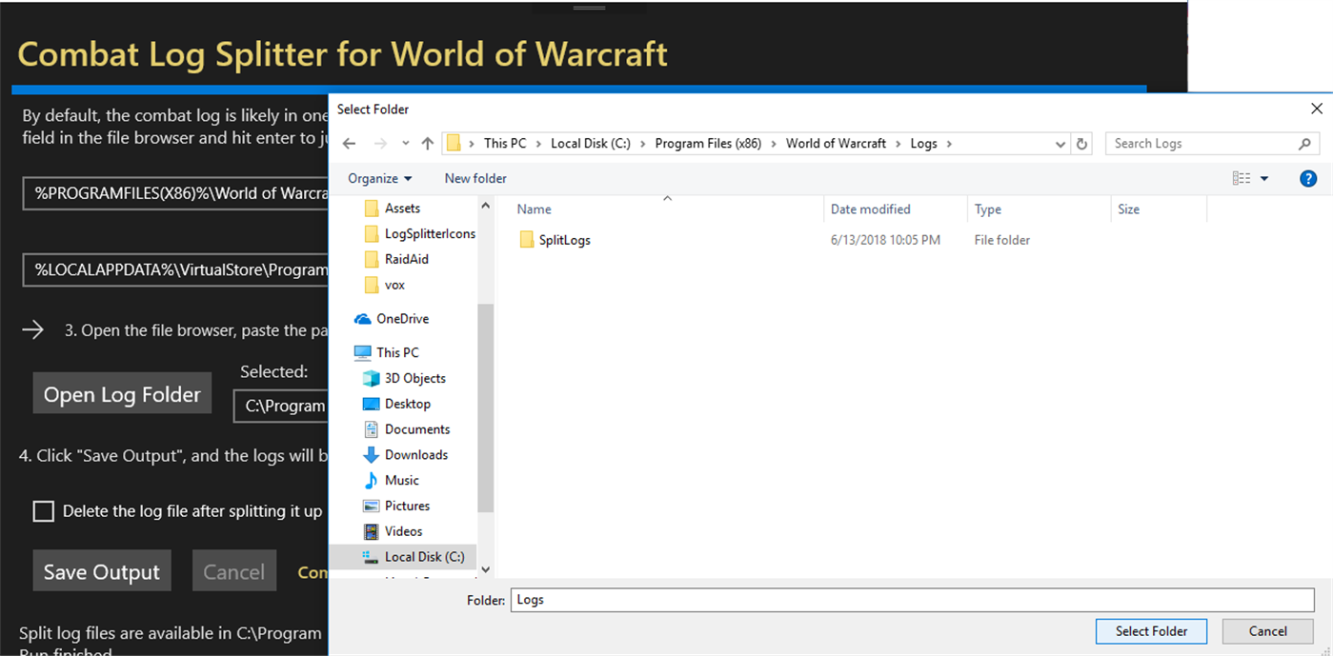Open Pictures in navigation pane
Screen dimensions: 1333x656
[396, 506]
